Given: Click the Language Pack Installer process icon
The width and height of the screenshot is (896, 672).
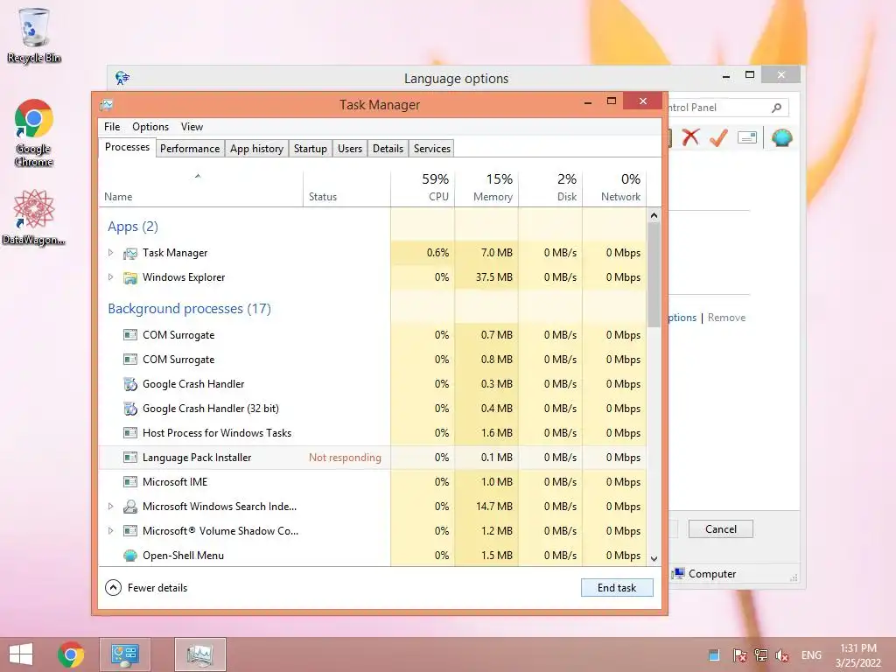Looking at the screenshot, I should (130, 457).
